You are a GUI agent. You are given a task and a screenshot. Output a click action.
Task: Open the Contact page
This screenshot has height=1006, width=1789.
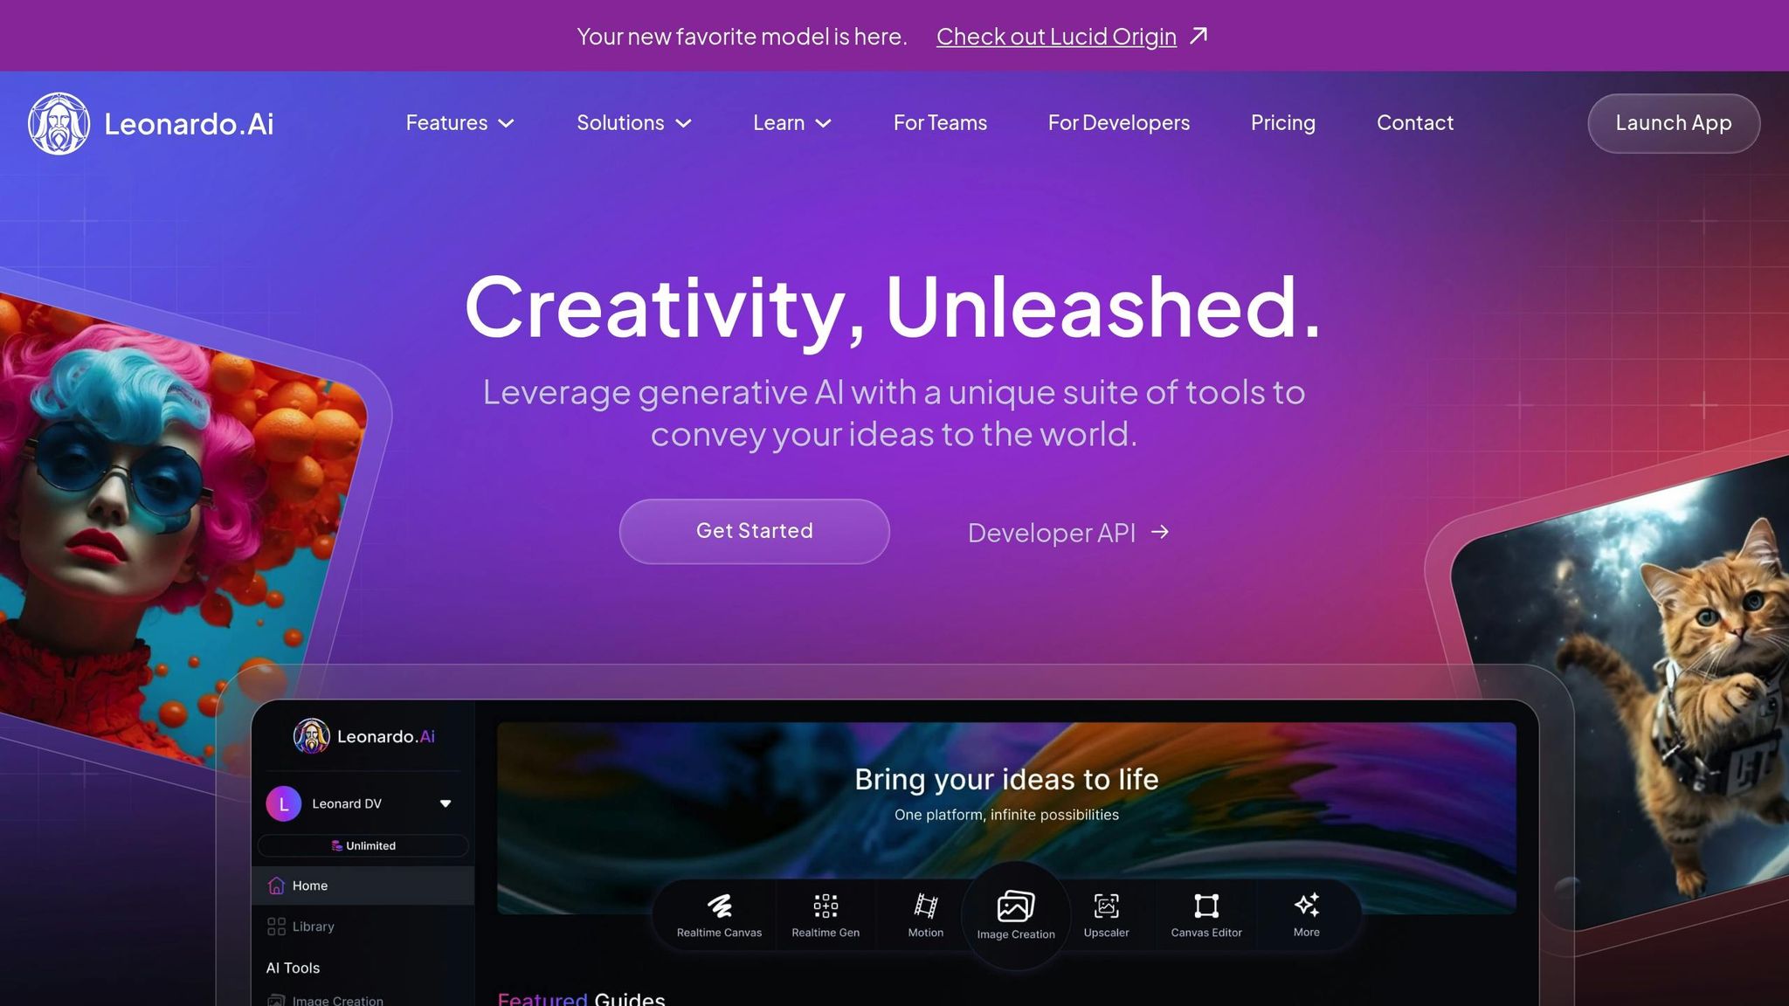1414,123
